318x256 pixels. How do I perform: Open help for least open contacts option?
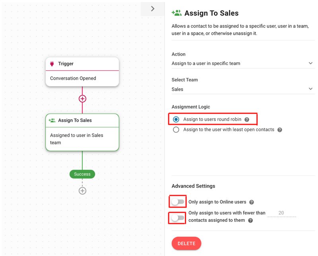280,130
